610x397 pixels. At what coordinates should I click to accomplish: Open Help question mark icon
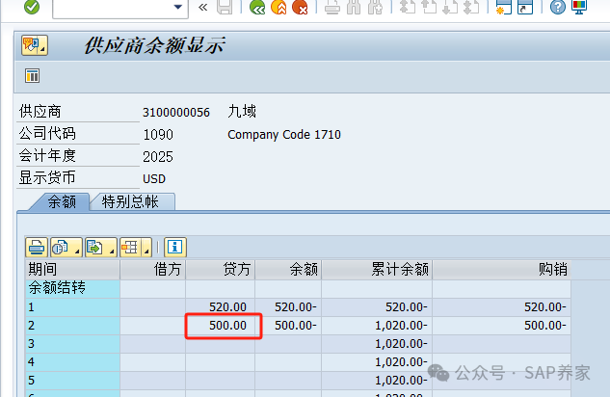(x=558, y=7)
